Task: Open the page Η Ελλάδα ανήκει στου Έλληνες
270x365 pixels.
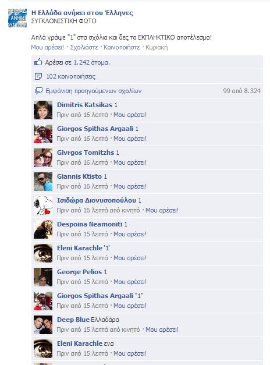Action: pyautogui.click(x=82, y=13)
